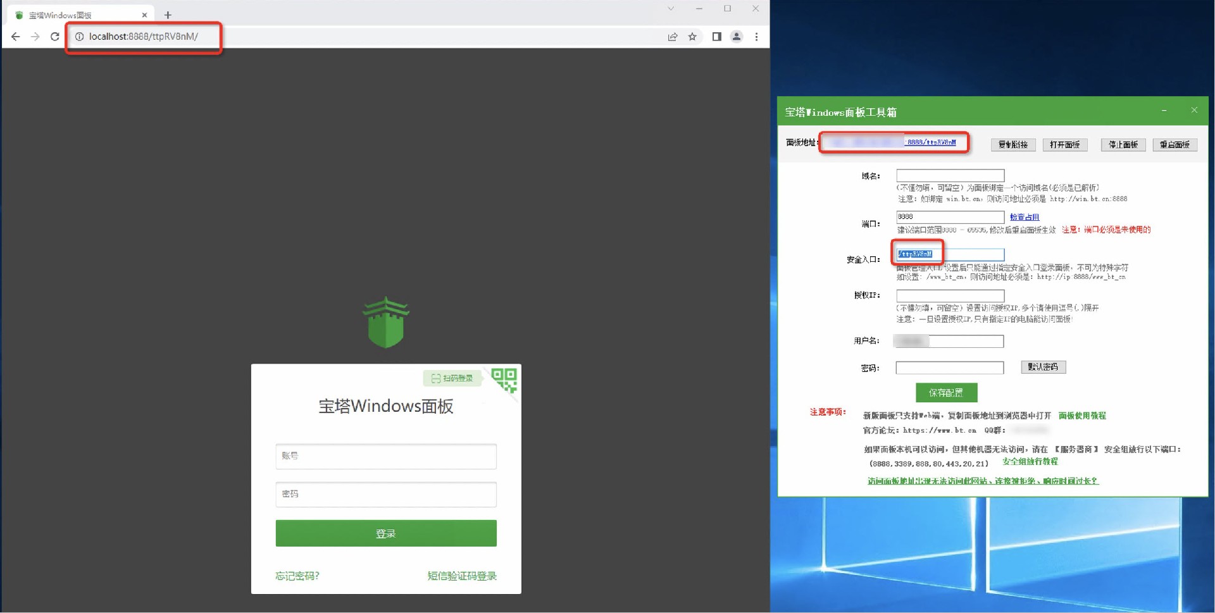
Task: Click the https://www.bt.cn forum address text
Action: click(940, 430)
